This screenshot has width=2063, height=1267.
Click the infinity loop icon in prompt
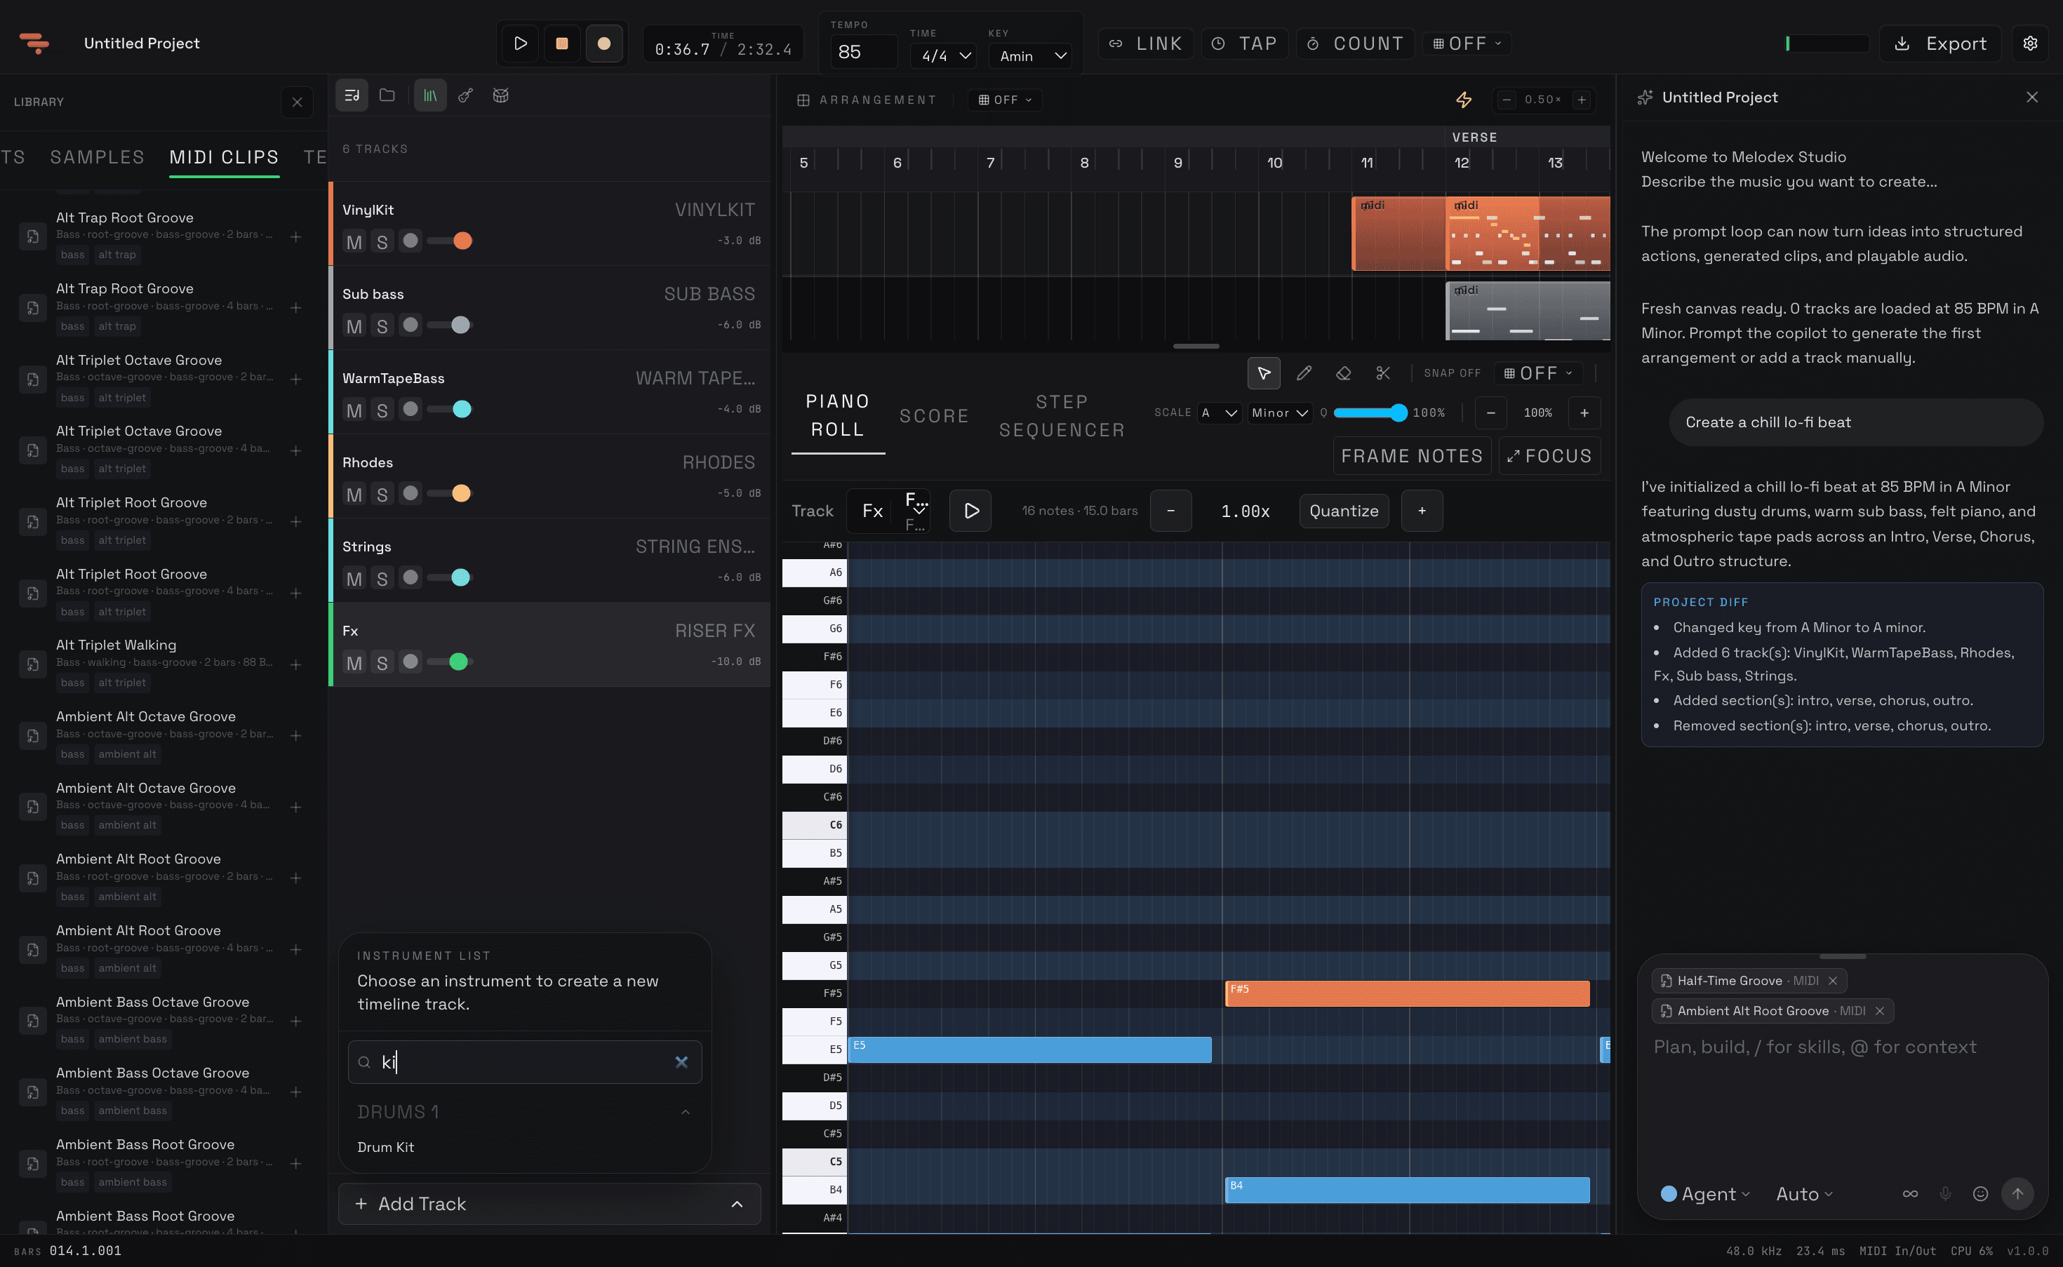1909,1193
